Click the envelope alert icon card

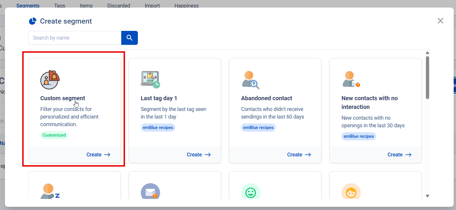(150, 192)
